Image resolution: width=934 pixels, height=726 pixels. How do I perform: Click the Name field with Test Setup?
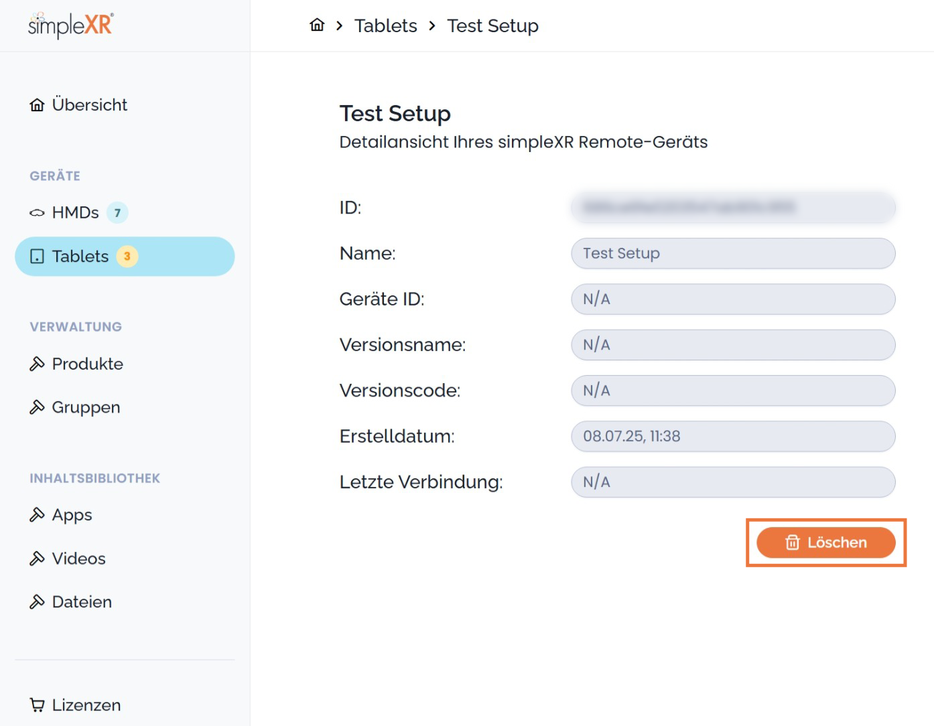pos(732,253)
